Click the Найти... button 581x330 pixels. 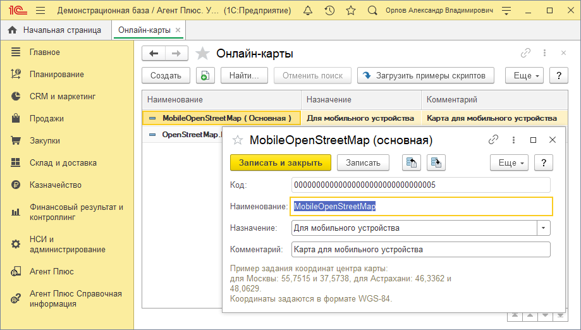pyautogui.click(x=244, y=76)
